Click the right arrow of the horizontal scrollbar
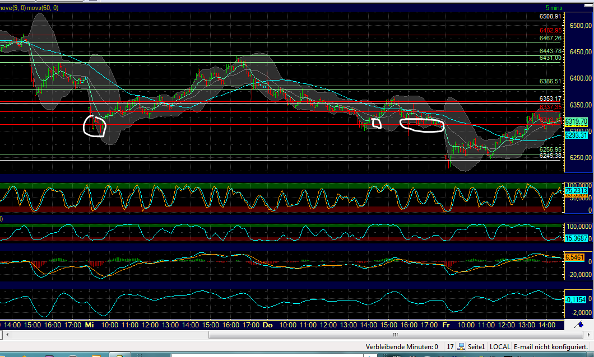This screenshot has height=357, width=594. point(589,335)
